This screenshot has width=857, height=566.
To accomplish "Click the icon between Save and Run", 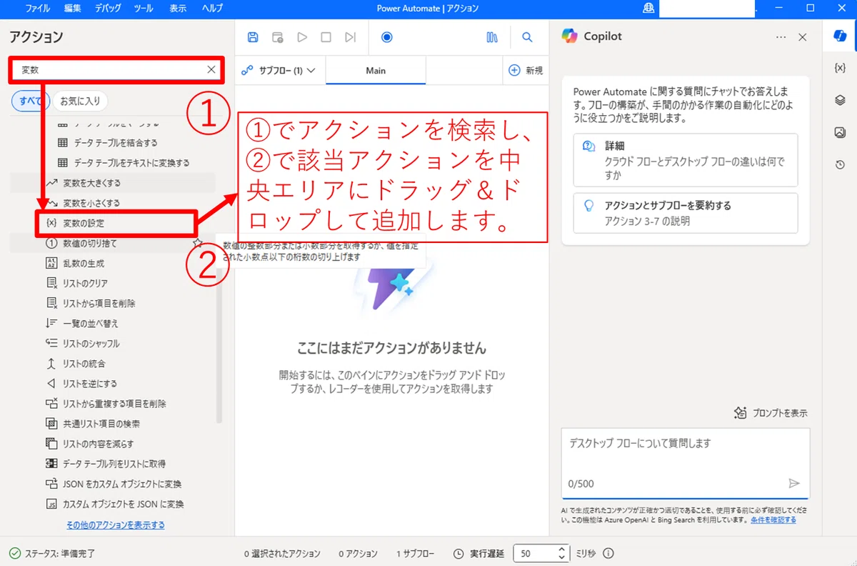I will click(278, 37).
